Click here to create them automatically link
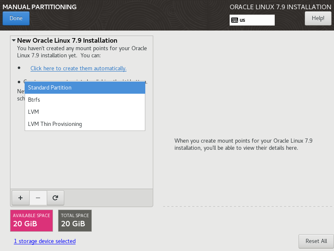 [x=78, y=68]
